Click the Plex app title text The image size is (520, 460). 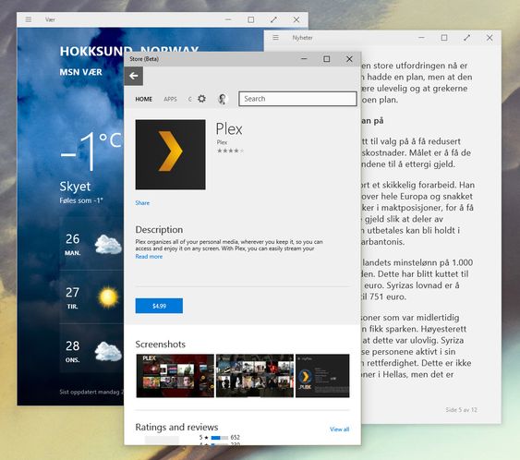[229, 129]
